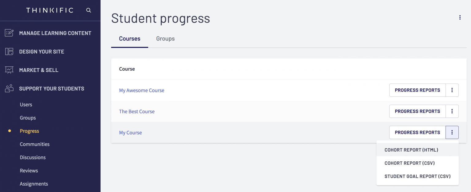Viewport: 471px width, 192px height.
Task: Select Cohort Report (HTML) from the menu
Action: pyautogui.click(x=411, y=150)
